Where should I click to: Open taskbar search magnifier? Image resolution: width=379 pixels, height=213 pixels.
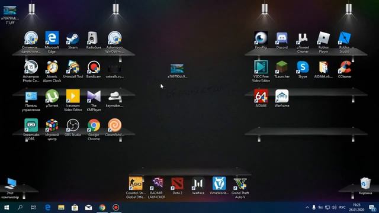[20, 208]
